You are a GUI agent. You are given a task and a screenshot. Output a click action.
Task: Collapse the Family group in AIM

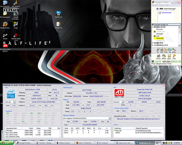coord(153,43)
